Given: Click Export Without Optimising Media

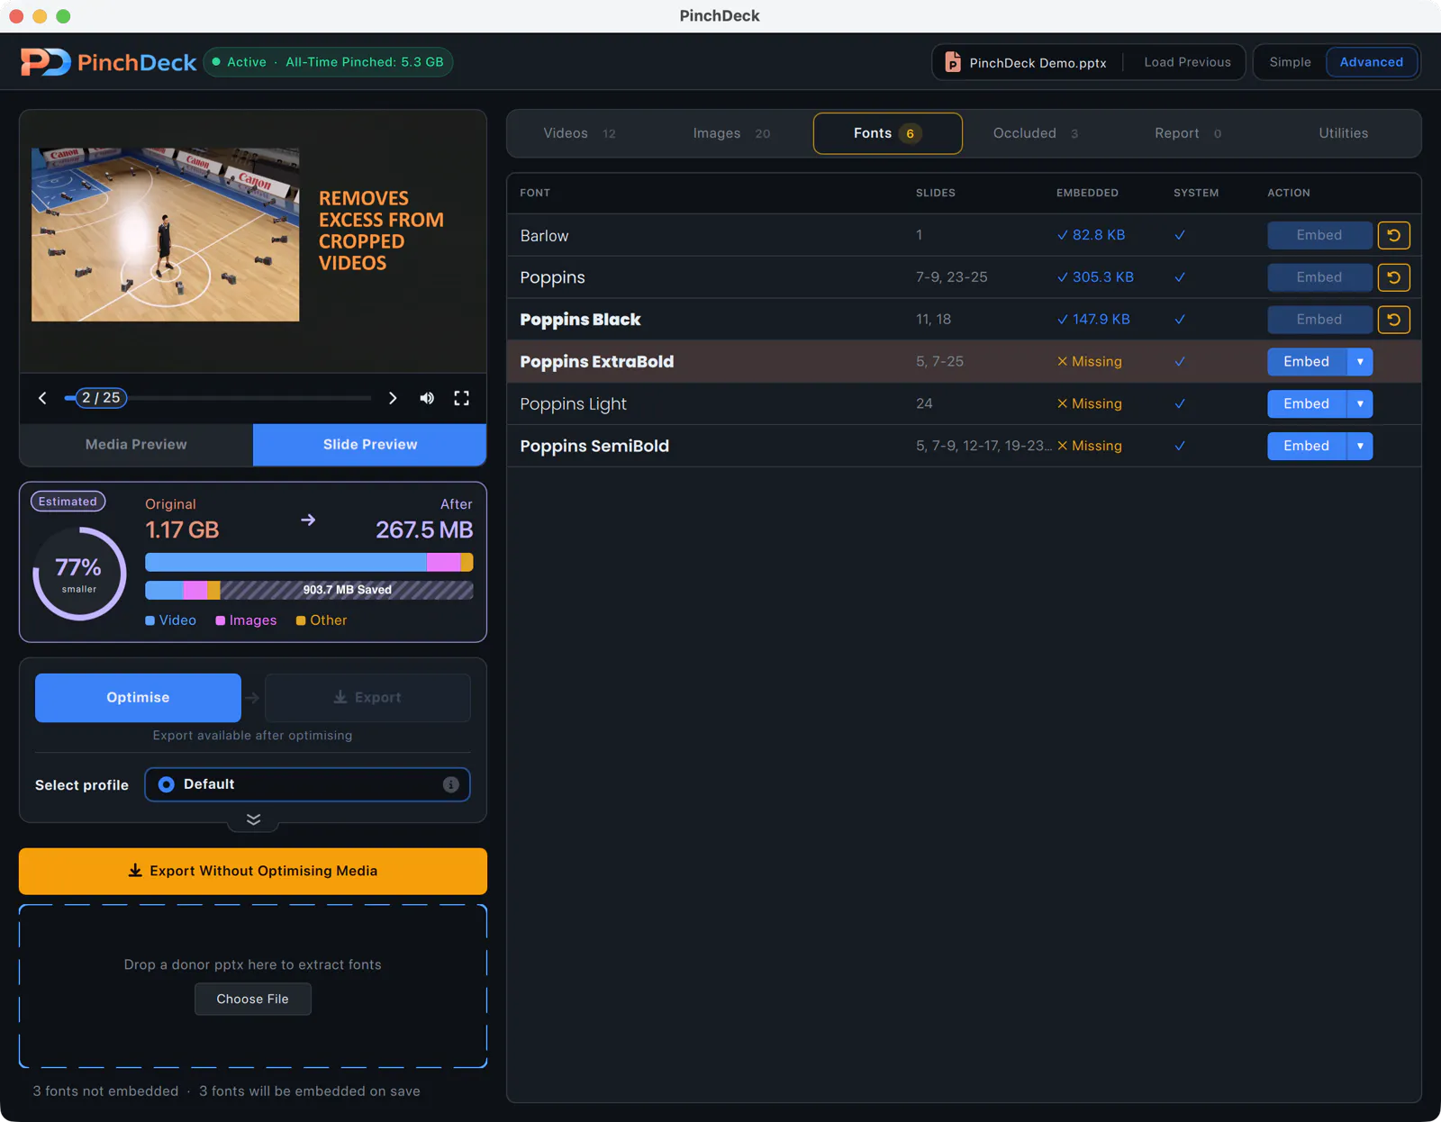Looking at the screenshot, I should pyautogui.click(x=253, y=871).
